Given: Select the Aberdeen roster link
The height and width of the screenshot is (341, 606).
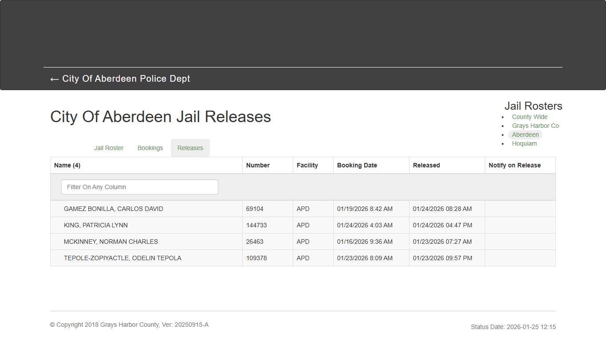Looking at the screenshot, I should (x=525, y=135).
